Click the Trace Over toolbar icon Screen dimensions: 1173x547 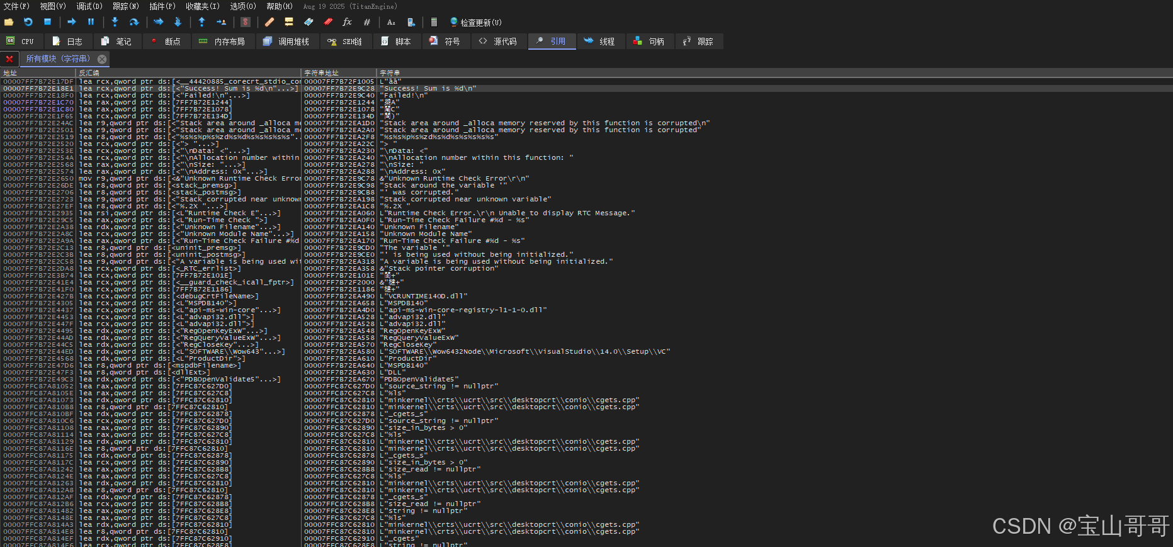tap(178, 22)
